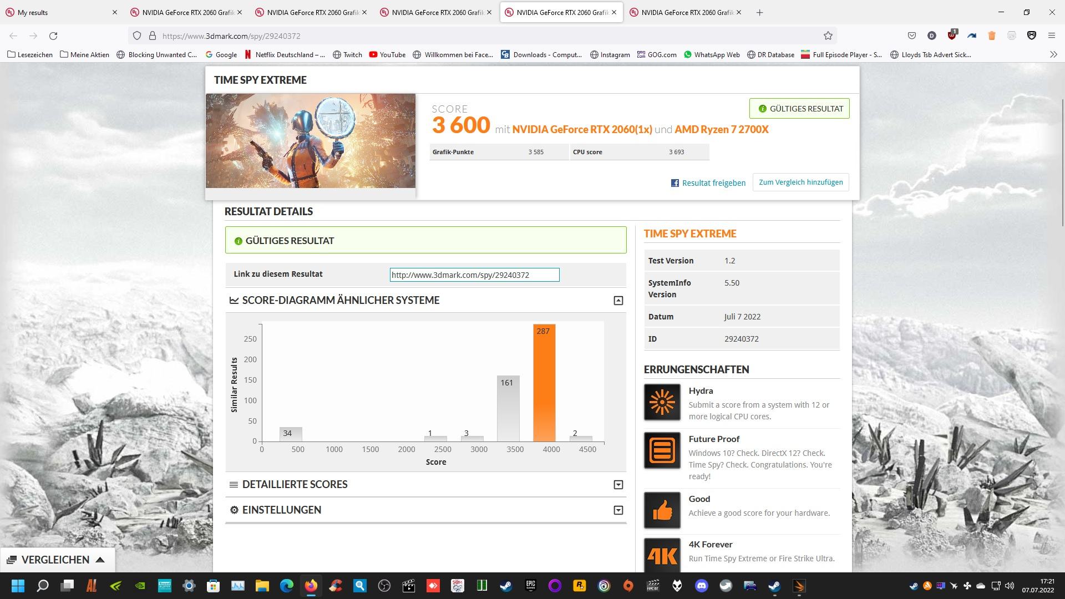Click the Time Spy Extreme thumbnail image
The width and height of the screenshot is (1065, 599).
[310, 141]
